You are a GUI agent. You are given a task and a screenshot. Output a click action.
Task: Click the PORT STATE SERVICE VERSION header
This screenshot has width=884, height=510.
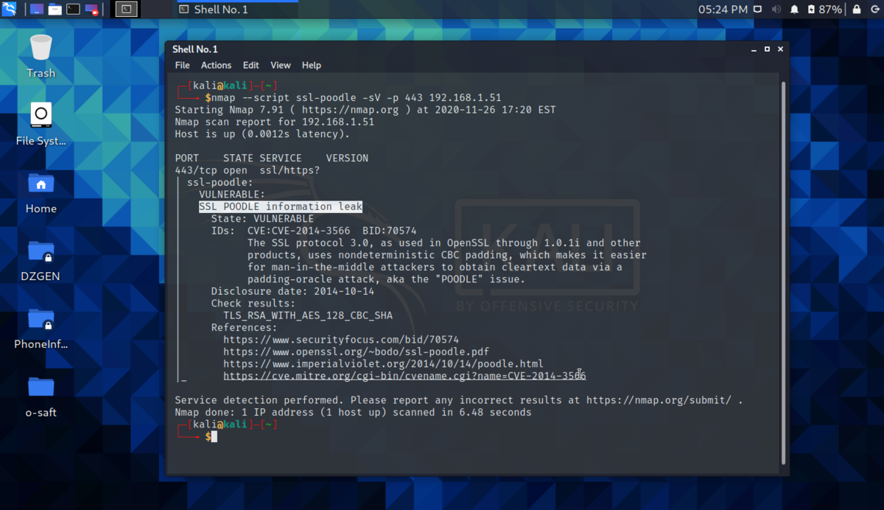(x=271, y=158)
